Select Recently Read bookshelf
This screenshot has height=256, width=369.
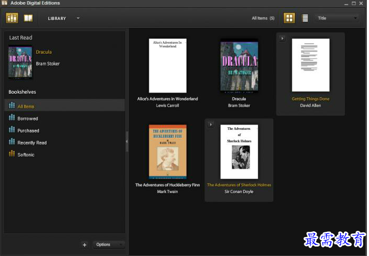click(65, 142)
